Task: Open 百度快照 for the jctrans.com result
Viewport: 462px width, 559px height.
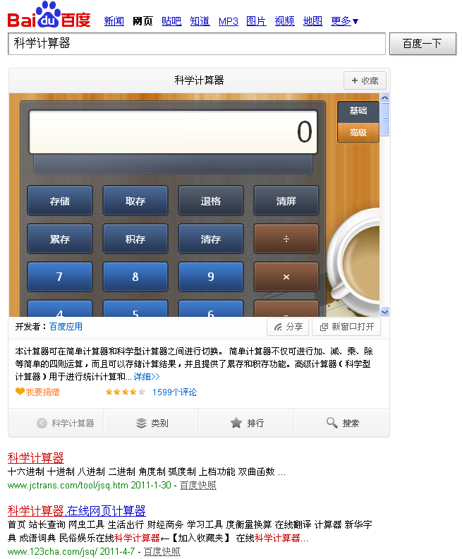Action: click(198, 486)
